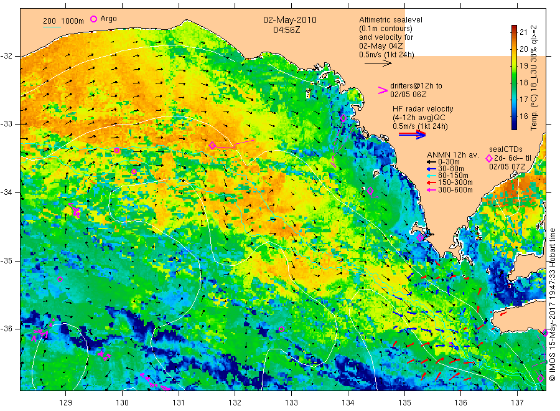Viewport: 560px width, 411px height.
Task: Select Argo float marker near 130.2E, 33.7S
Action: point(134,171)
